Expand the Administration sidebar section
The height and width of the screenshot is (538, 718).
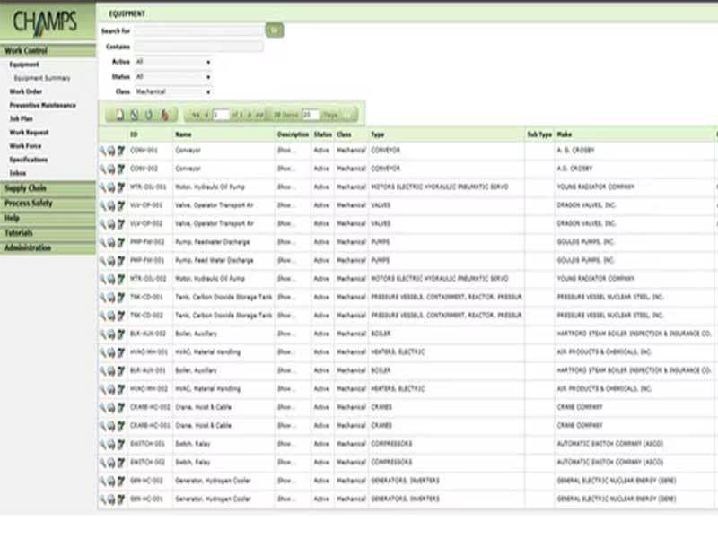48,248
